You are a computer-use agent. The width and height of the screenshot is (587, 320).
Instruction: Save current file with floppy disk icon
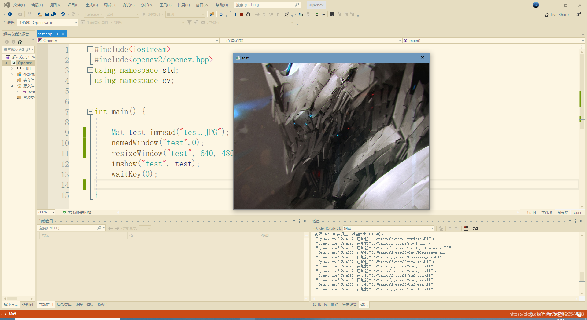tap(47, 14)
